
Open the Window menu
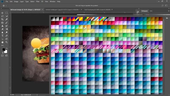(53, 2)
